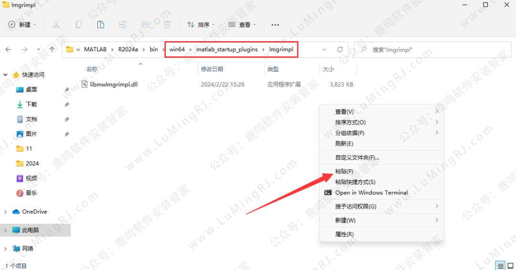Open 授予访问权限(G) submenu
Screen dimensions: 516x270
point(381,206)
